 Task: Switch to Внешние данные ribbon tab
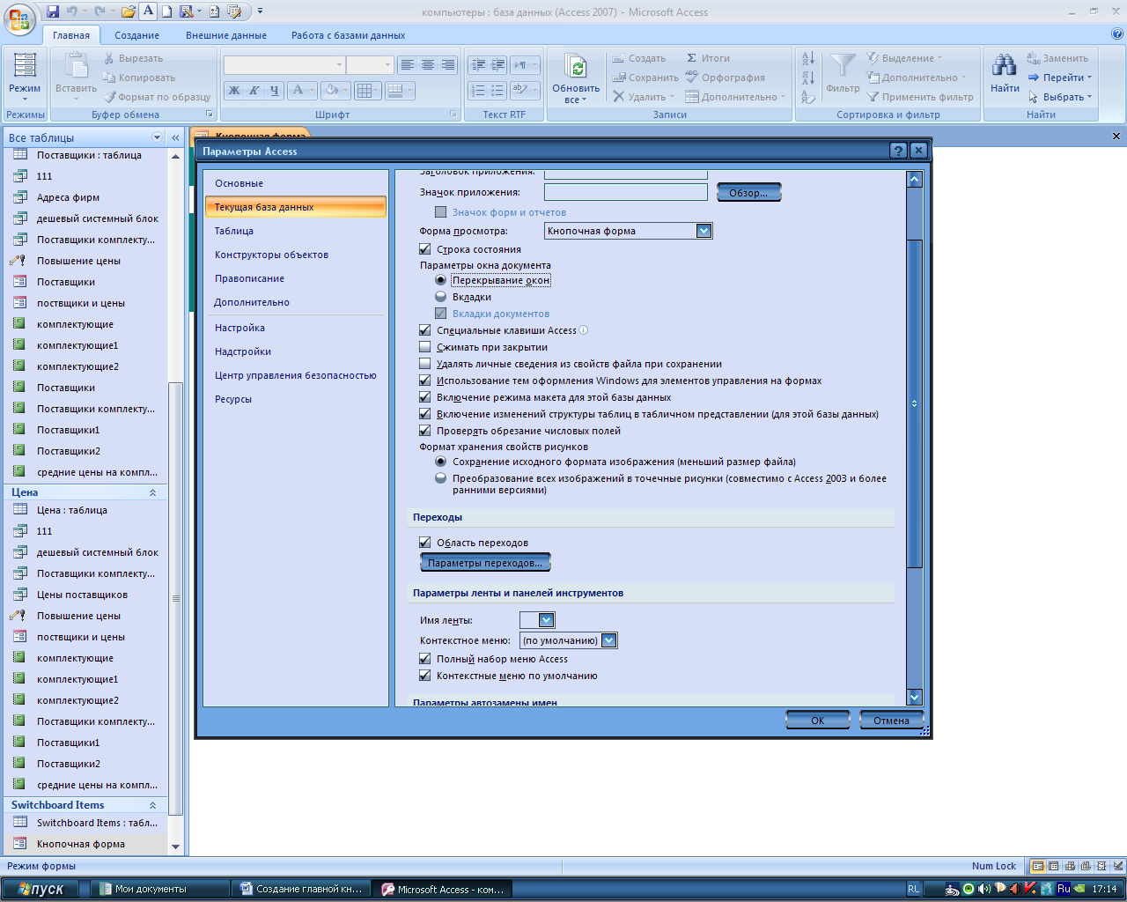(226, 35)
